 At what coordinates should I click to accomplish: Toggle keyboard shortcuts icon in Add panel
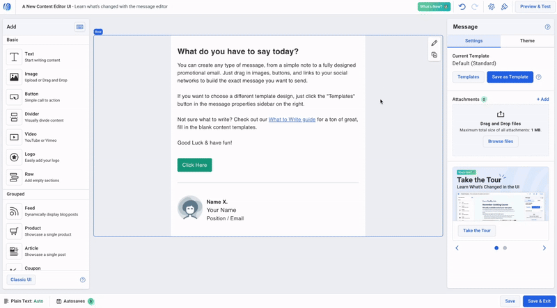[x=79, y=26]
